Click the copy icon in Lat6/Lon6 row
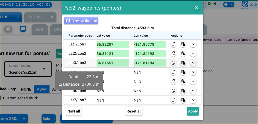The height and width of the screenshot is (124, 258). tap(173, 91)
